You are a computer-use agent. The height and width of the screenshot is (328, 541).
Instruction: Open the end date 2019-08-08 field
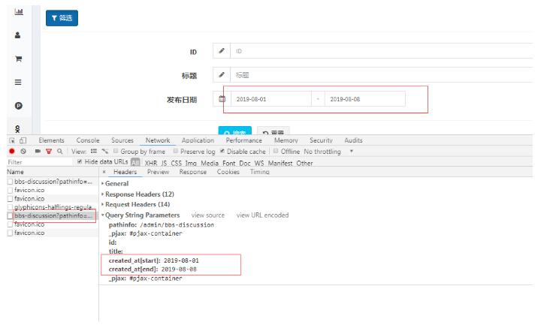pos(364,99)
